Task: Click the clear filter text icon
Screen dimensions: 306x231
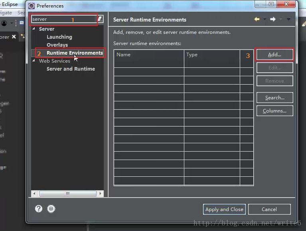Action: click(100, 19)
